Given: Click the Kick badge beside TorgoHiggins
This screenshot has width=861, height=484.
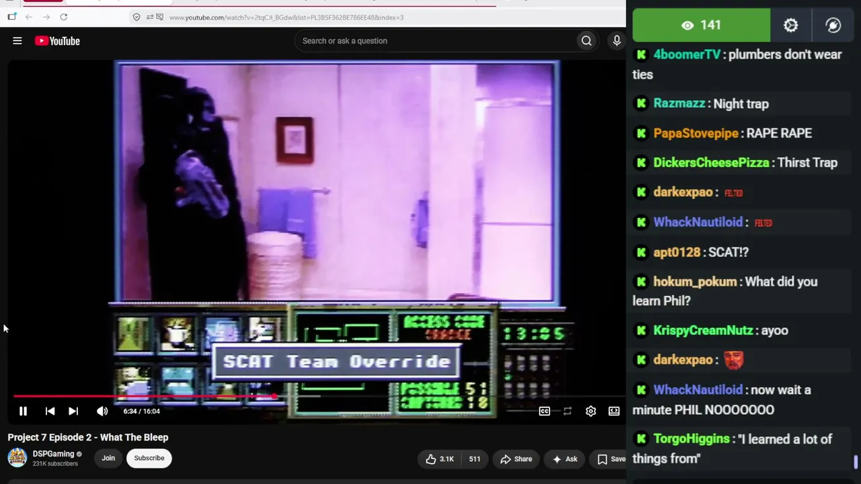Looking at the screenshot, I should coord(641,439).
